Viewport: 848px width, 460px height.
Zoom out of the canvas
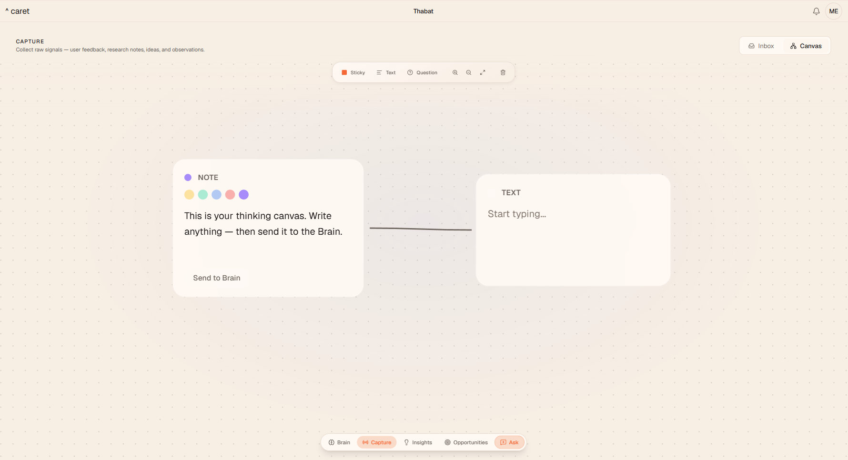tap(469, 72)
